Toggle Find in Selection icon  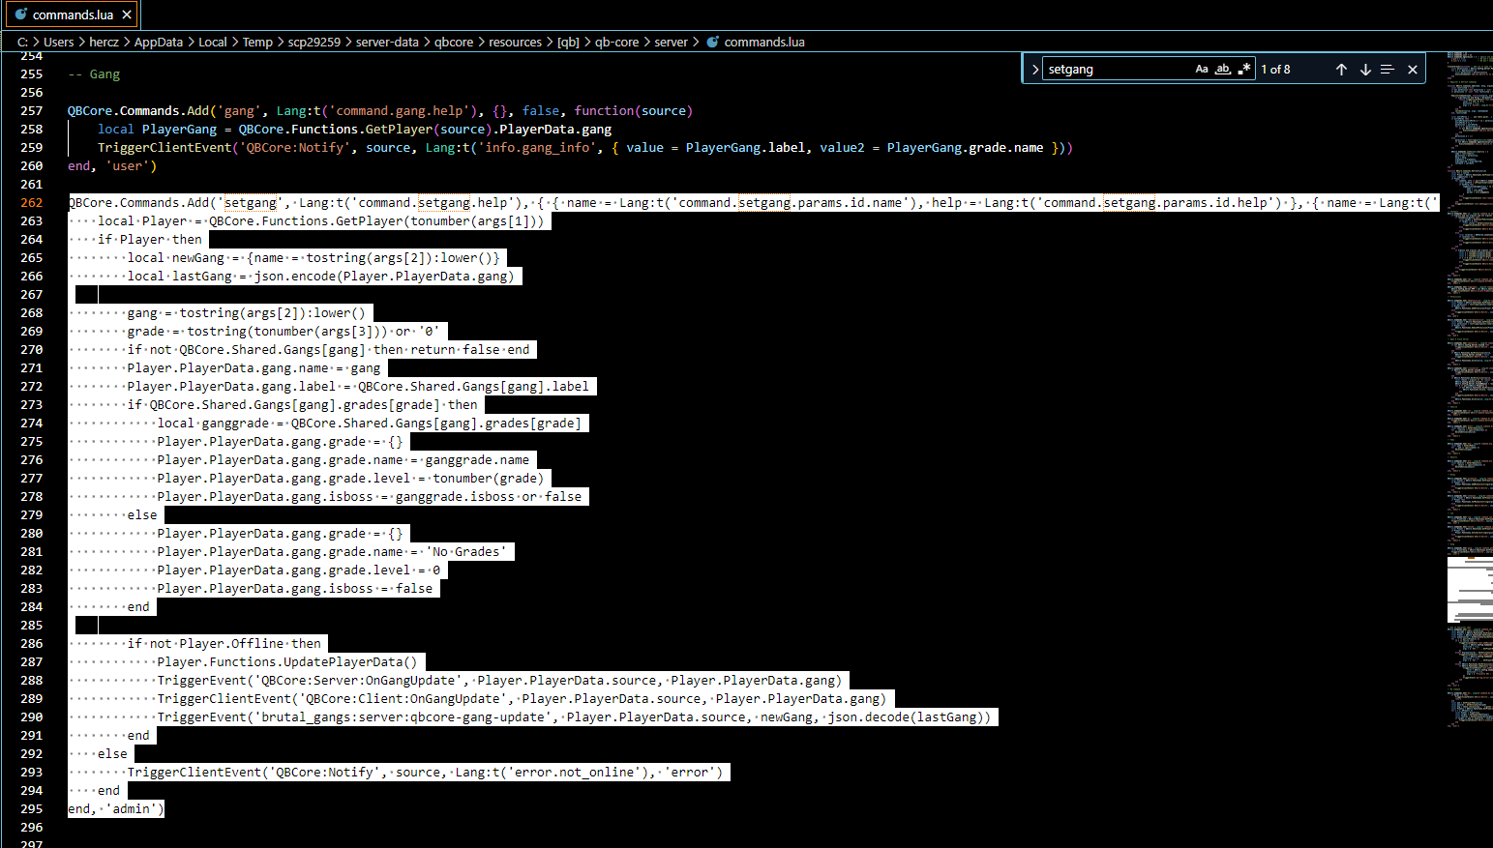click(1388, 70)
